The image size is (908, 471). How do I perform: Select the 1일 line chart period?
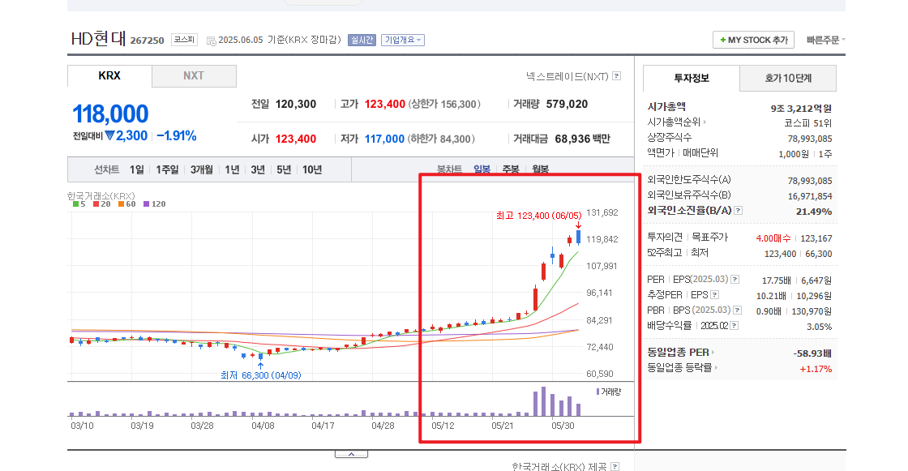tap(137, 169)
